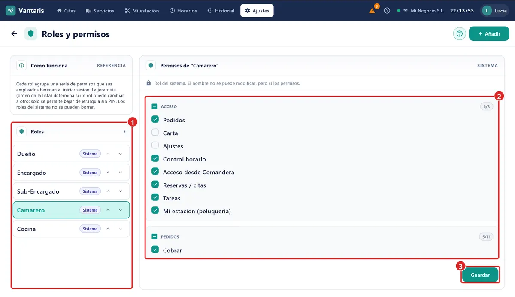Enable the Ajustes permission checkbox
The width and height of the screenshot is (515, 297).
point(155,146)
